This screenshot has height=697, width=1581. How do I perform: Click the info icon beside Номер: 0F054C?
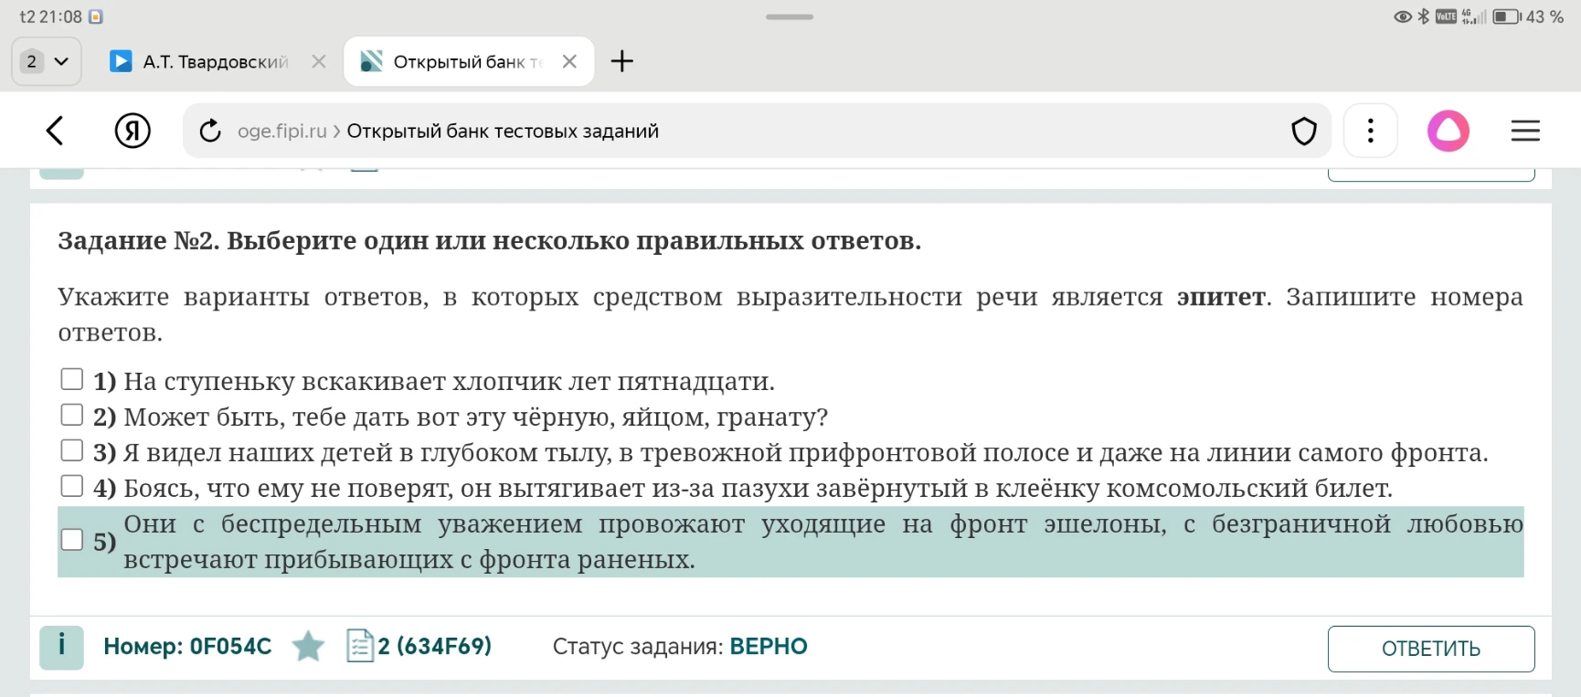tap(61, 647)
